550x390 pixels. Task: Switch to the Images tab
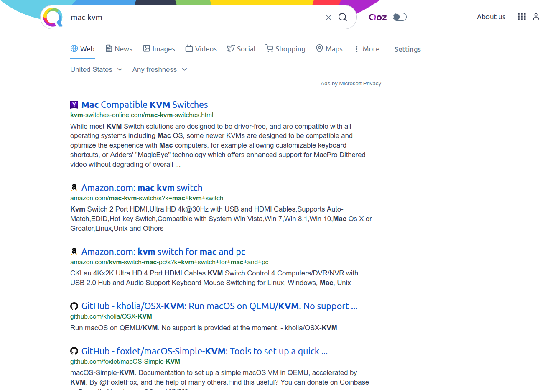(159, 49)
